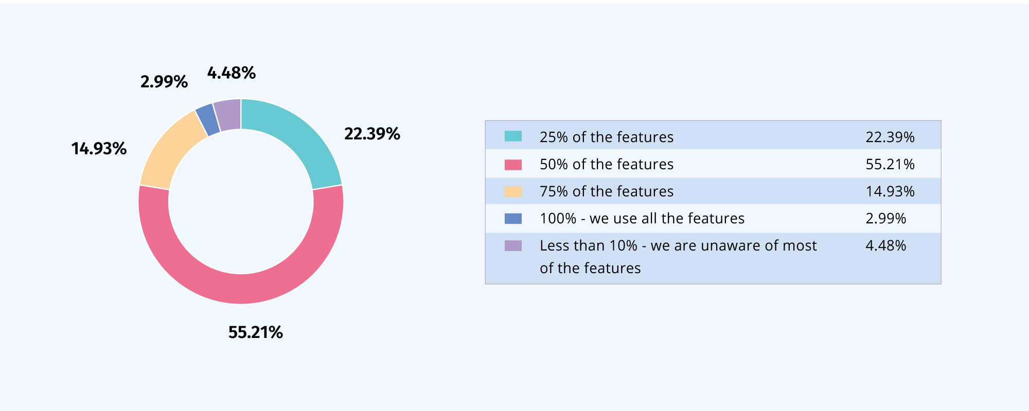Click the 14.93% chart label
Viewport: 1029px width, 411px height.
pyautogui.click(x=99, y=149)
